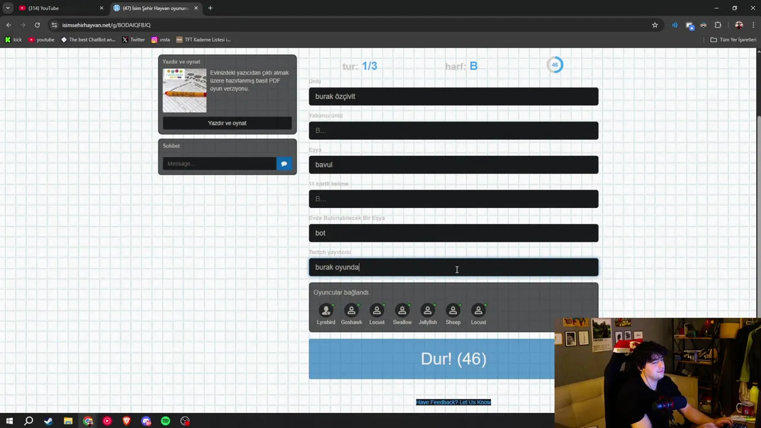Click the Twitch yayıncısı field
761x428 pixels.
coord(454,267)
